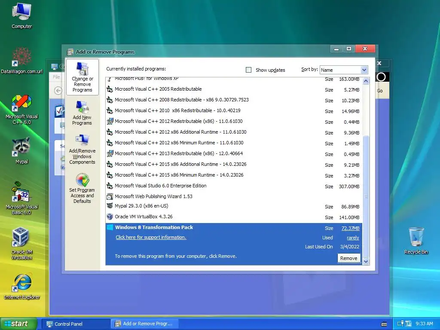The height and width of the screenshot is (330, 440).
Task: Open File menu in Control Panel window
Action: coord(56,77)
